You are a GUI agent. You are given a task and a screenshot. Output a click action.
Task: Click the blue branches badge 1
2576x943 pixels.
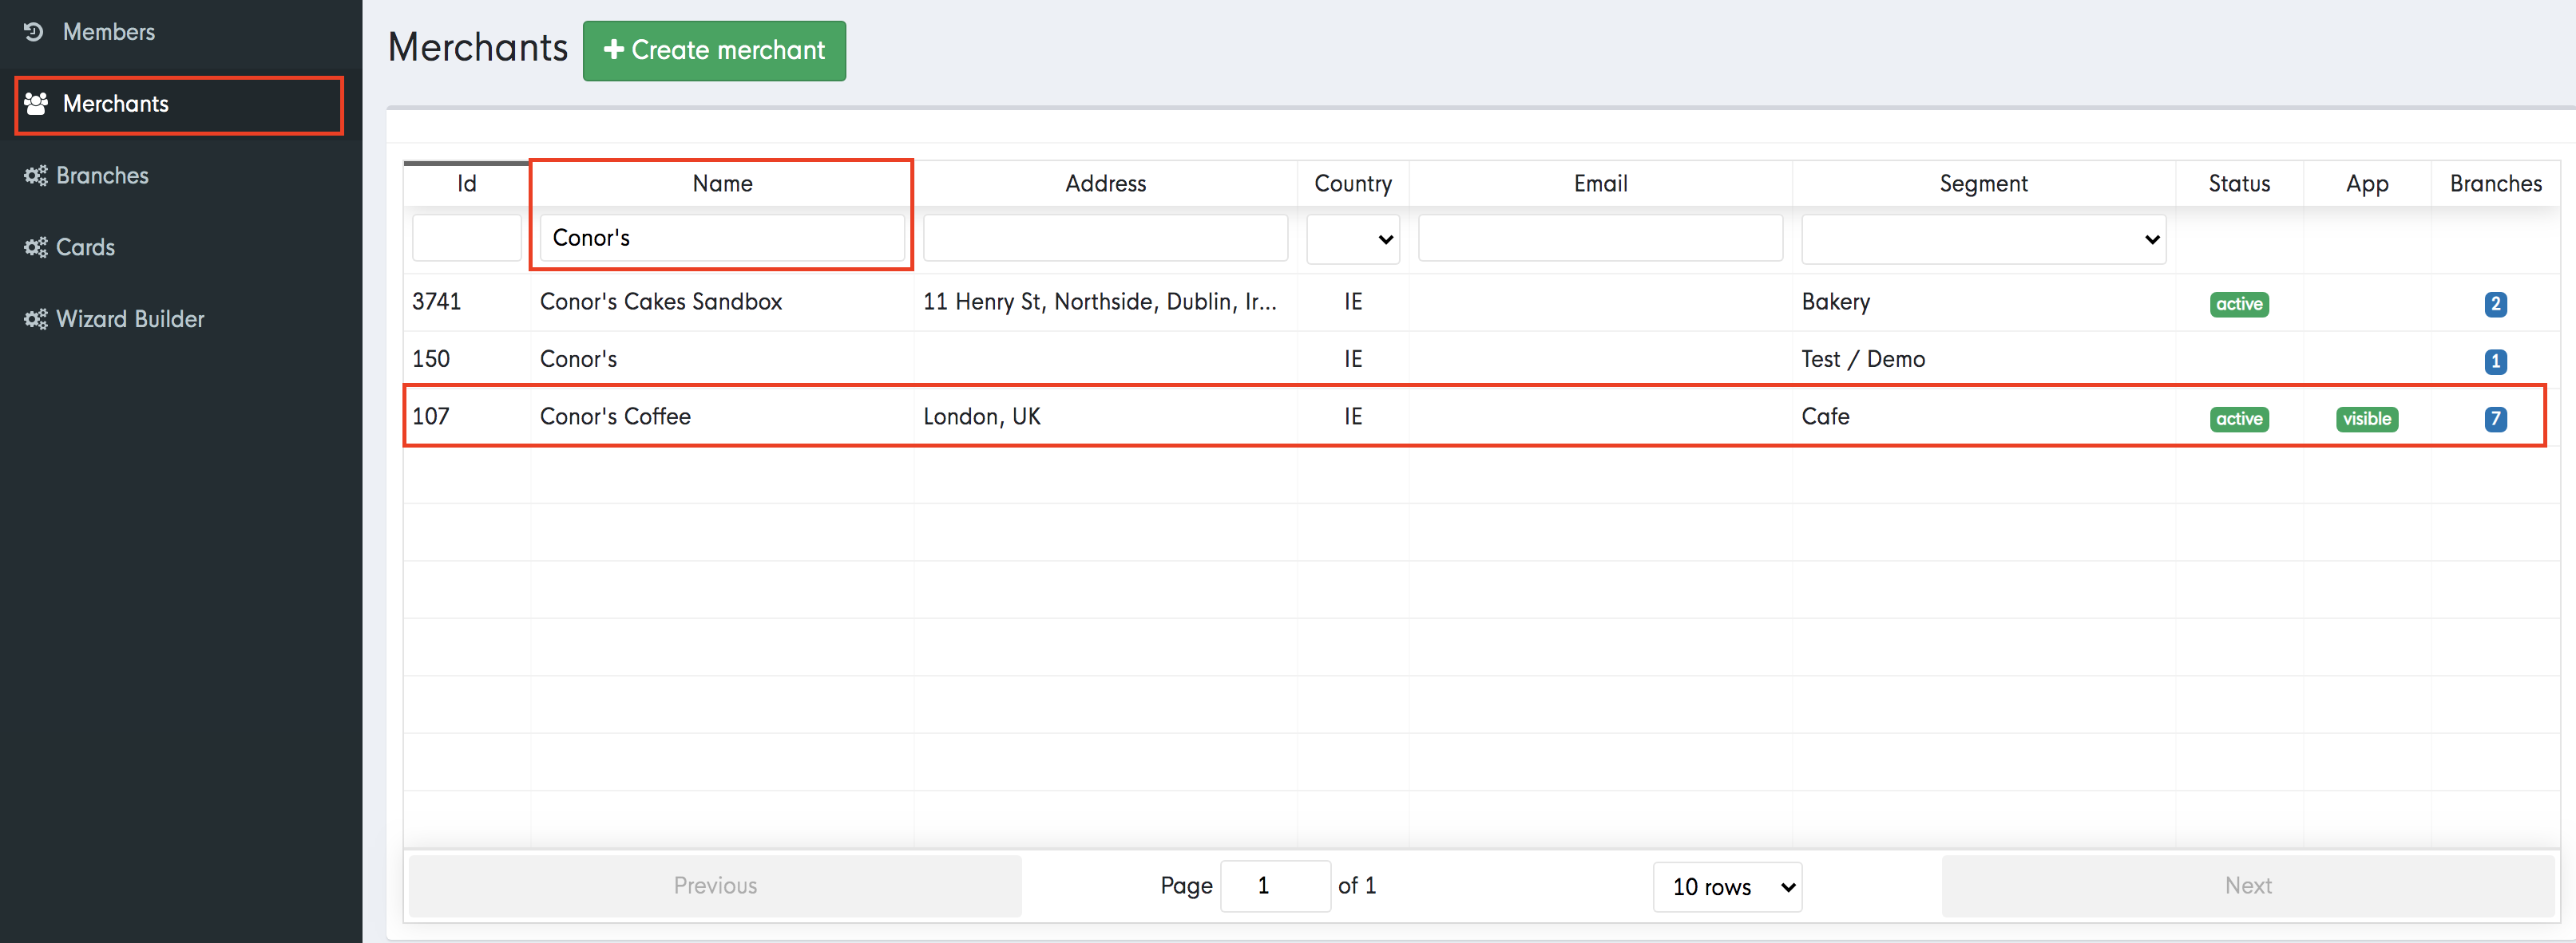[2495, 361]
